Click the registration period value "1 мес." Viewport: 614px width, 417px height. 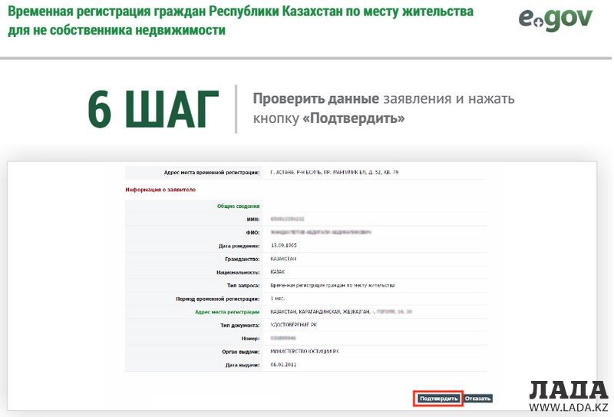(x=278, y=298)
